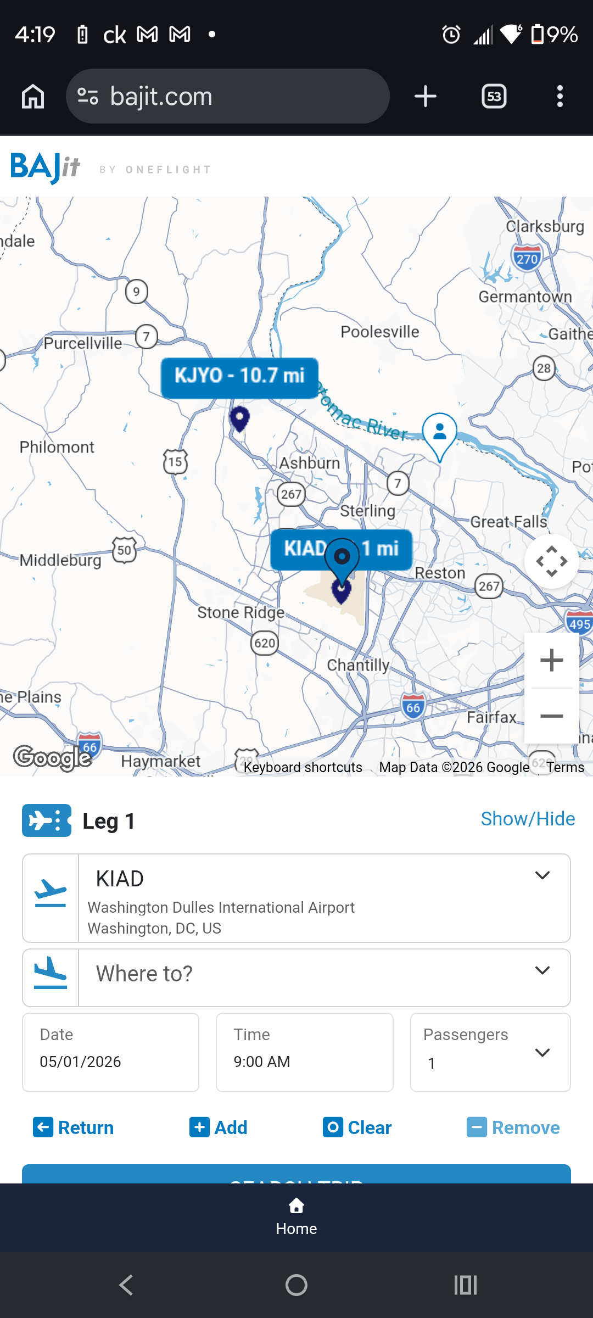The image size is (593, 1318).
Task: Click the map pan control icon
Action: coord(551,561)
